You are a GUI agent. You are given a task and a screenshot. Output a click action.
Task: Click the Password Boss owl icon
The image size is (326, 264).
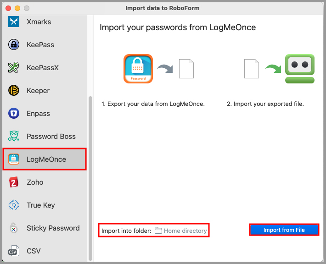coord(14,137)
